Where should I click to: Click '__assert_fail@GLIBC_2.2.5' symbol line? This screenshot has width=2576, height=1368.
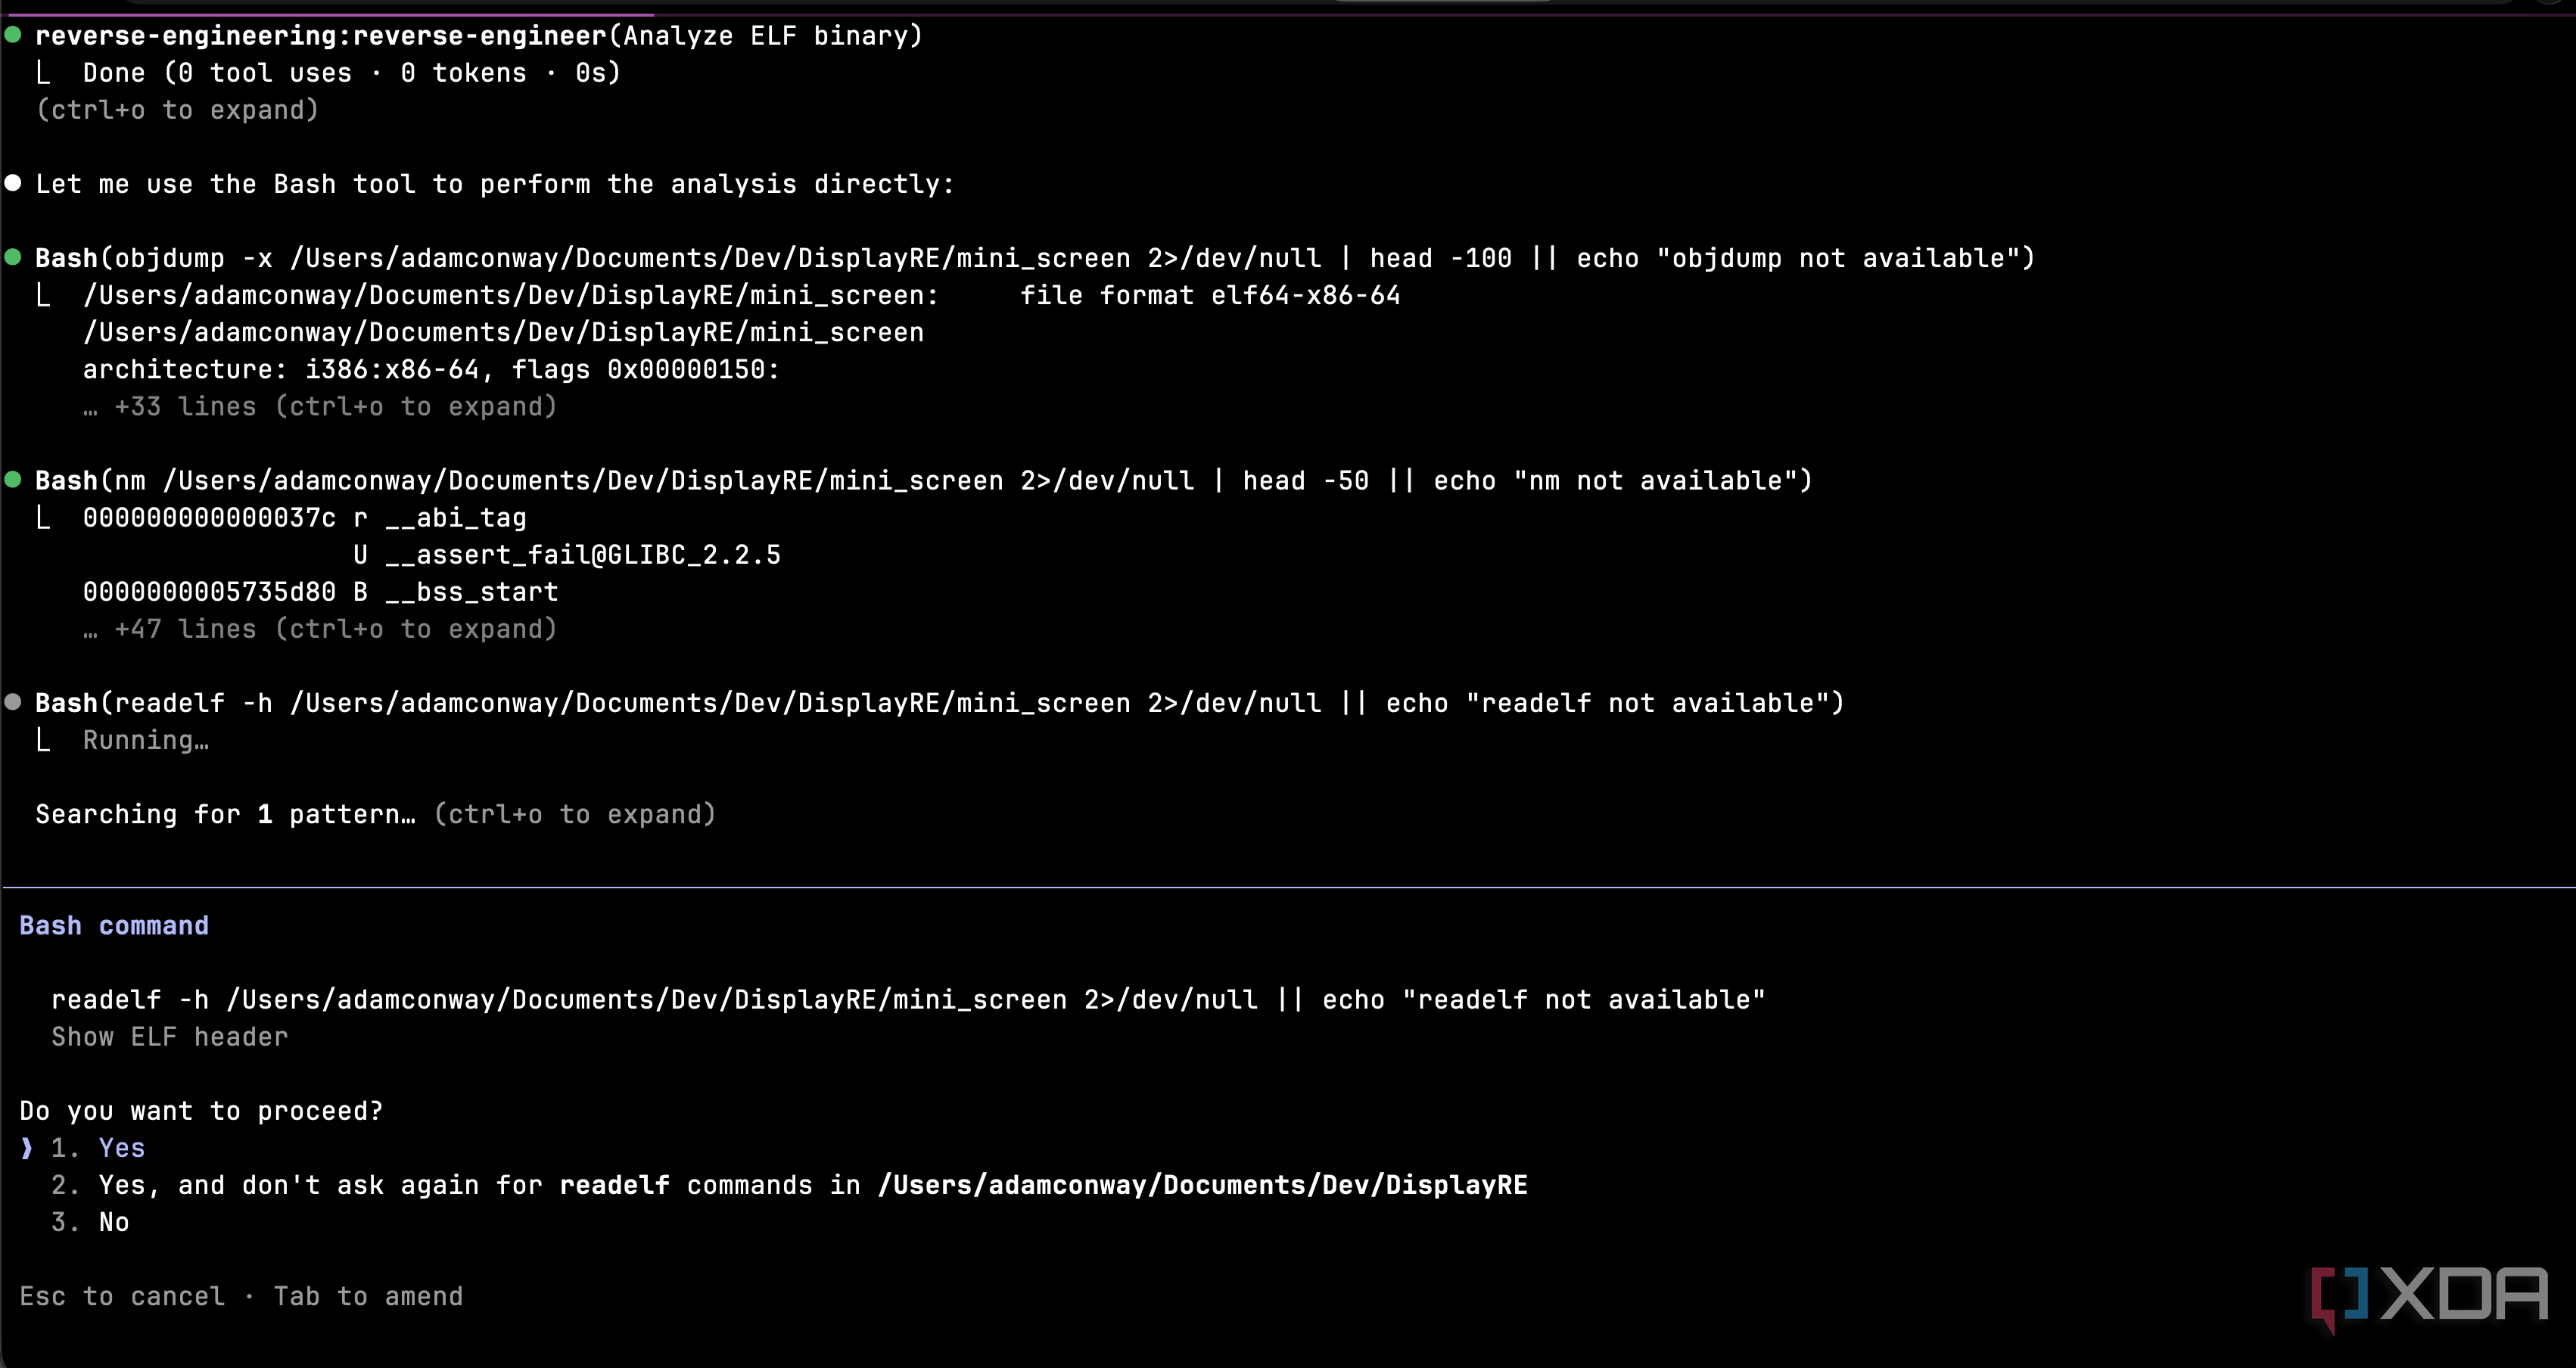(567, 555)
